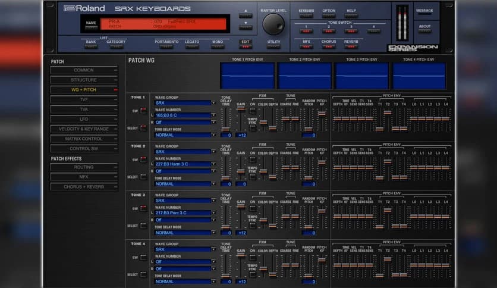Click the Tone 2 SELECT button
This screenshot has height=288, width=497.
[144, 177]
